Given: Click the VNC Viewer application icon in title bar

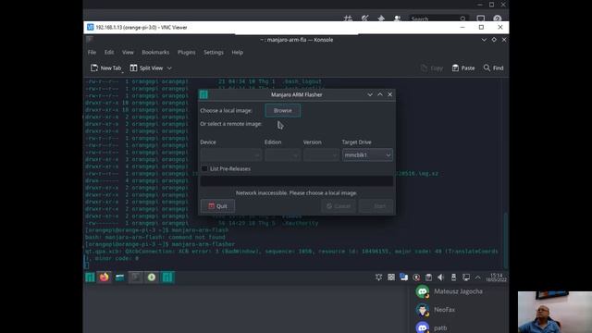Looking at the screenshot, I should point(90,27).
